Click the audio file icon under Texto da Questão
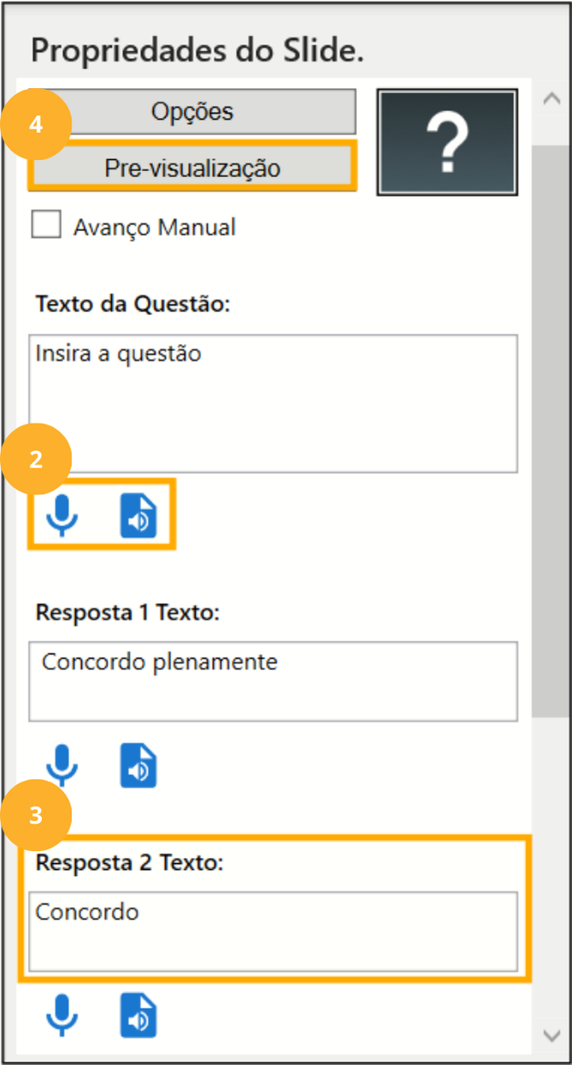This screenshot has height=1065, width=572. pos(139,515)
